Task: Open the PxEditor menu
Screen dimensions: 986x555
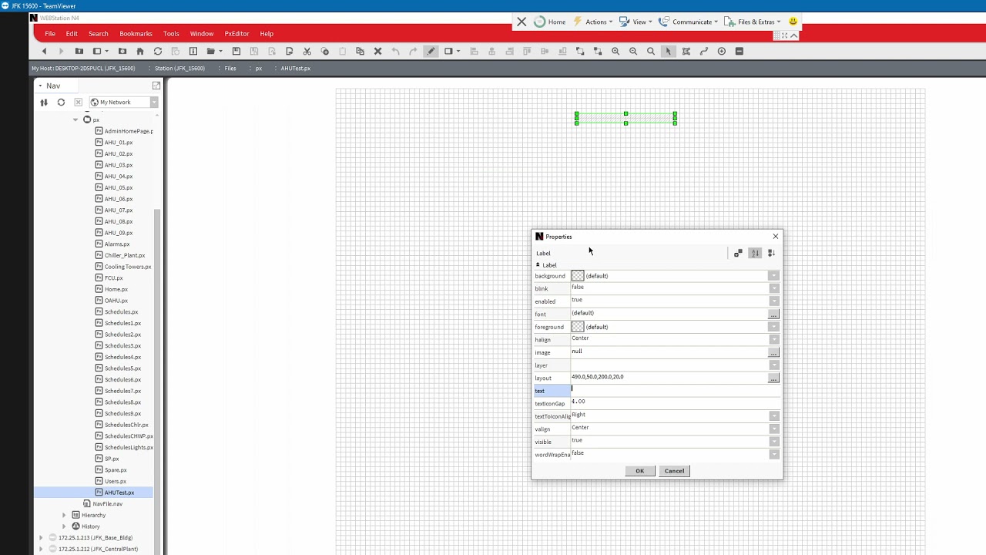Action: click(236, 34)
